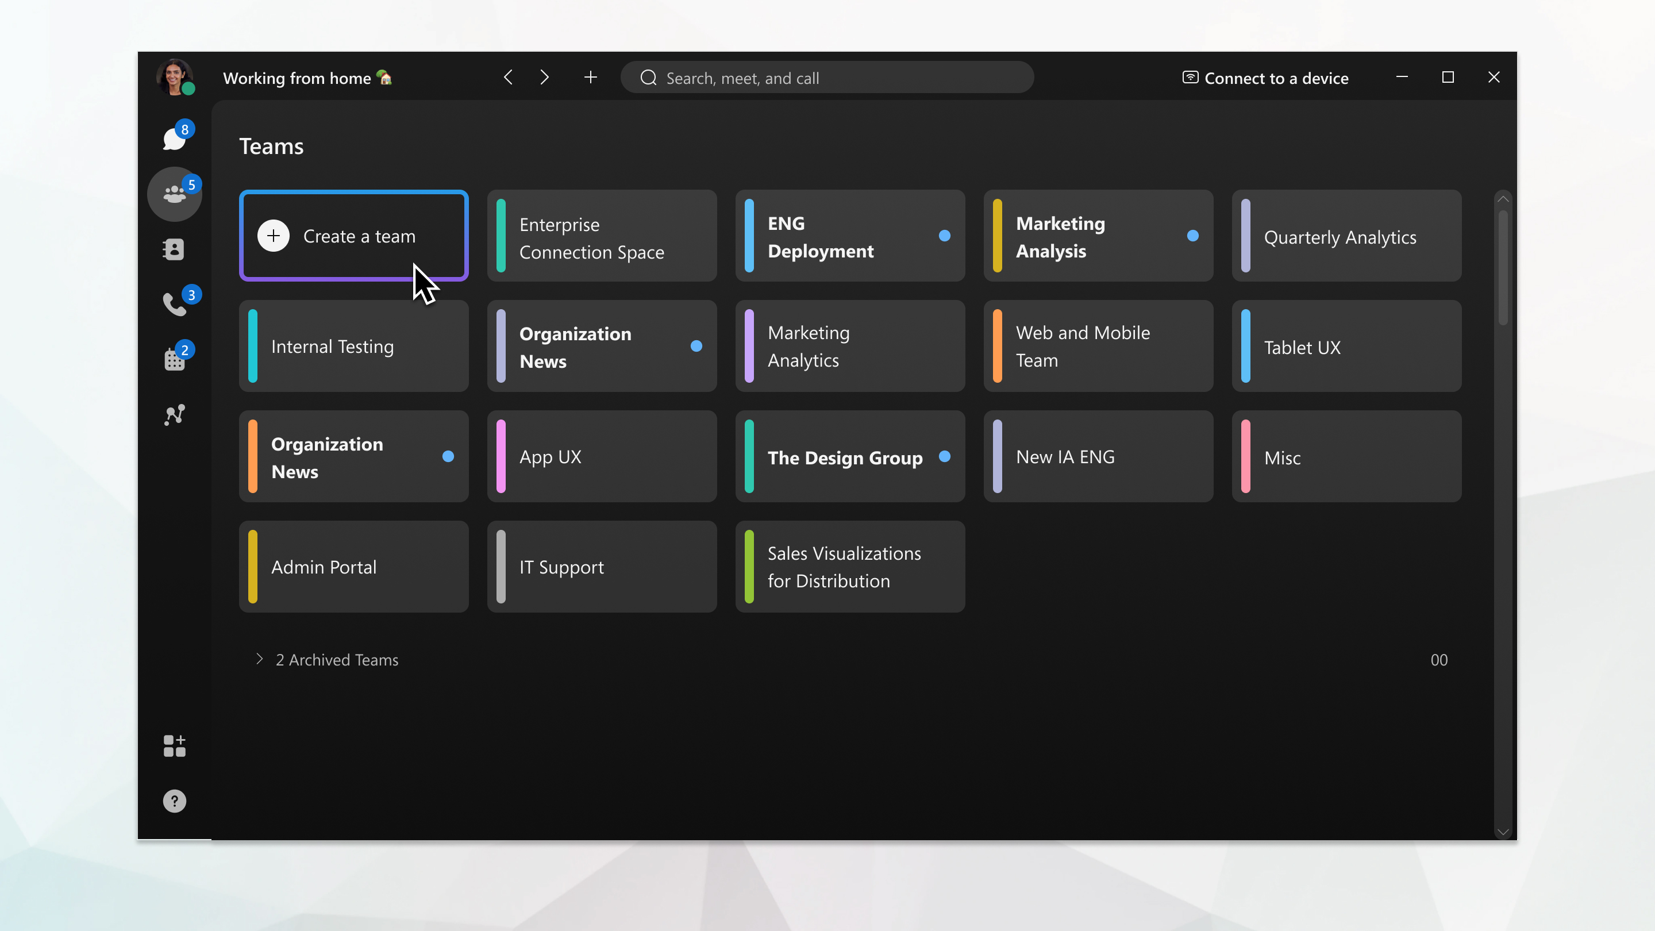Click the plus circle in Create a team

(x=273, y=236)
